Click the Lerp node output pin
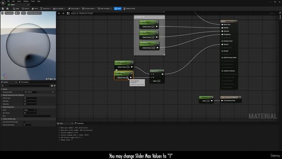Screen dimensions: 282x159 click(x=163, y=74)
